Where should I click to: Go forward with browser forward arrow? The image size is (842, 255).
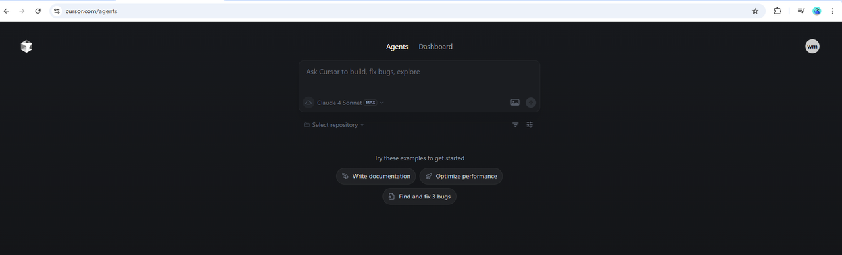click(x=22, y=11)
